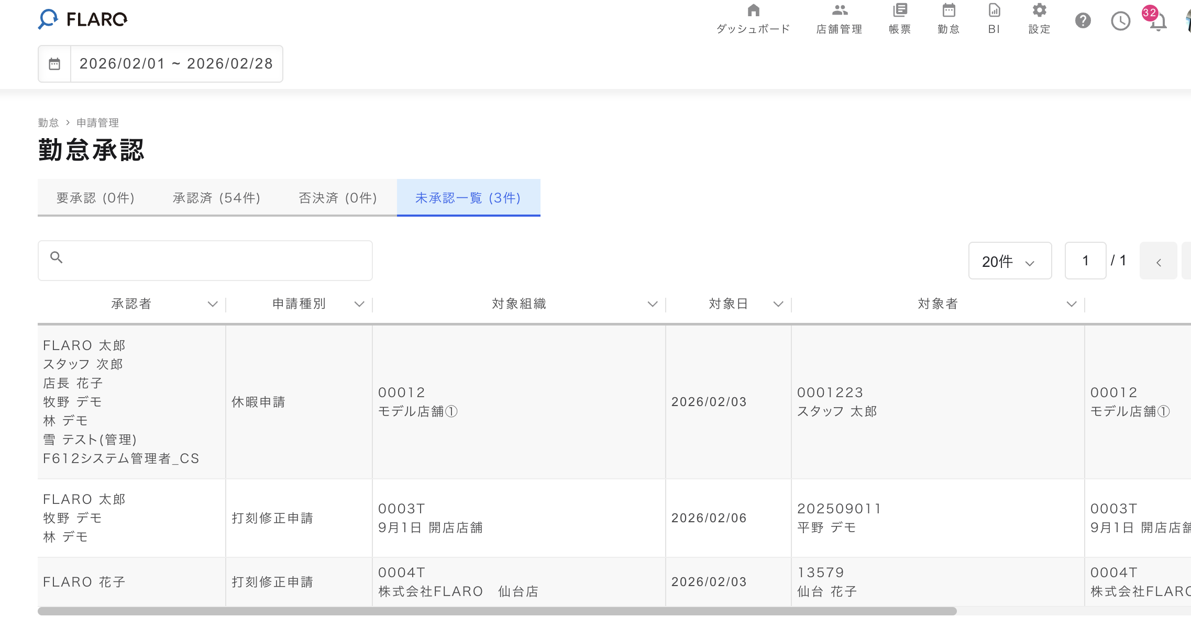The height and width of the screenshot is (629, 1191).
Task: Click the clock history icon
Action: [x=1120, y=21]
